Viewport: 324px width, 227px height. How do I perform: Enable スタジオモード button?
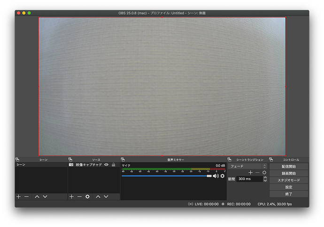tap(289, 180)
